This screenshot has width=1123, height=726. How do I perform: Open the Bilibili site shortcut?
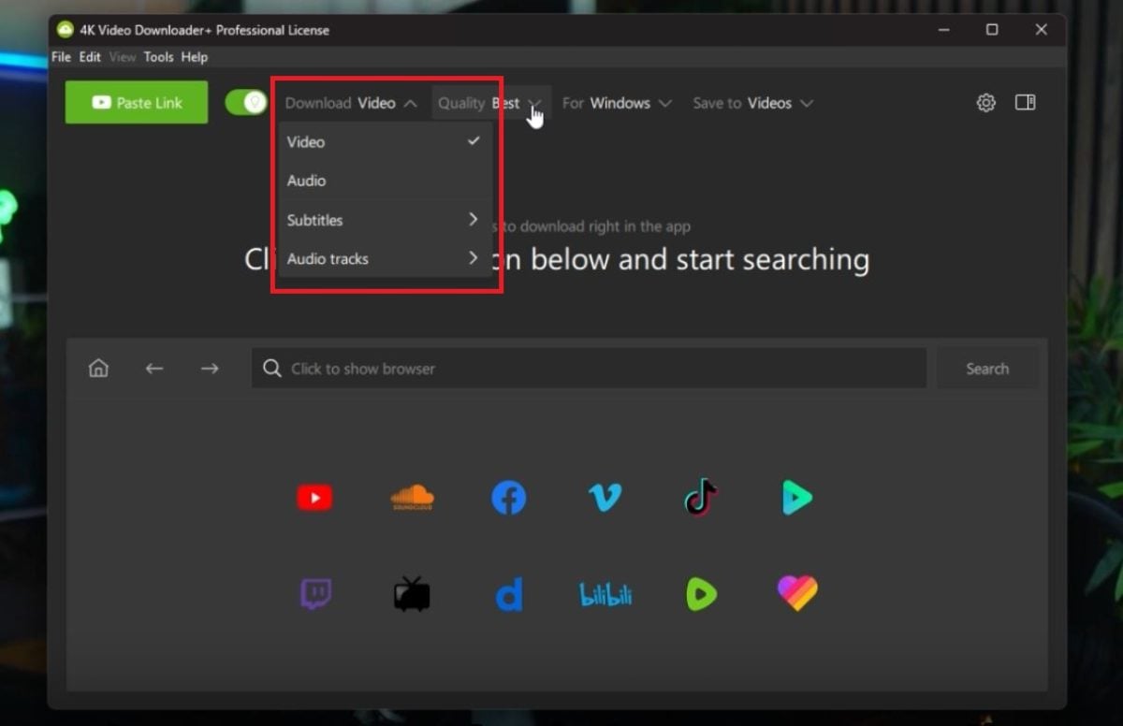[605, 594]
